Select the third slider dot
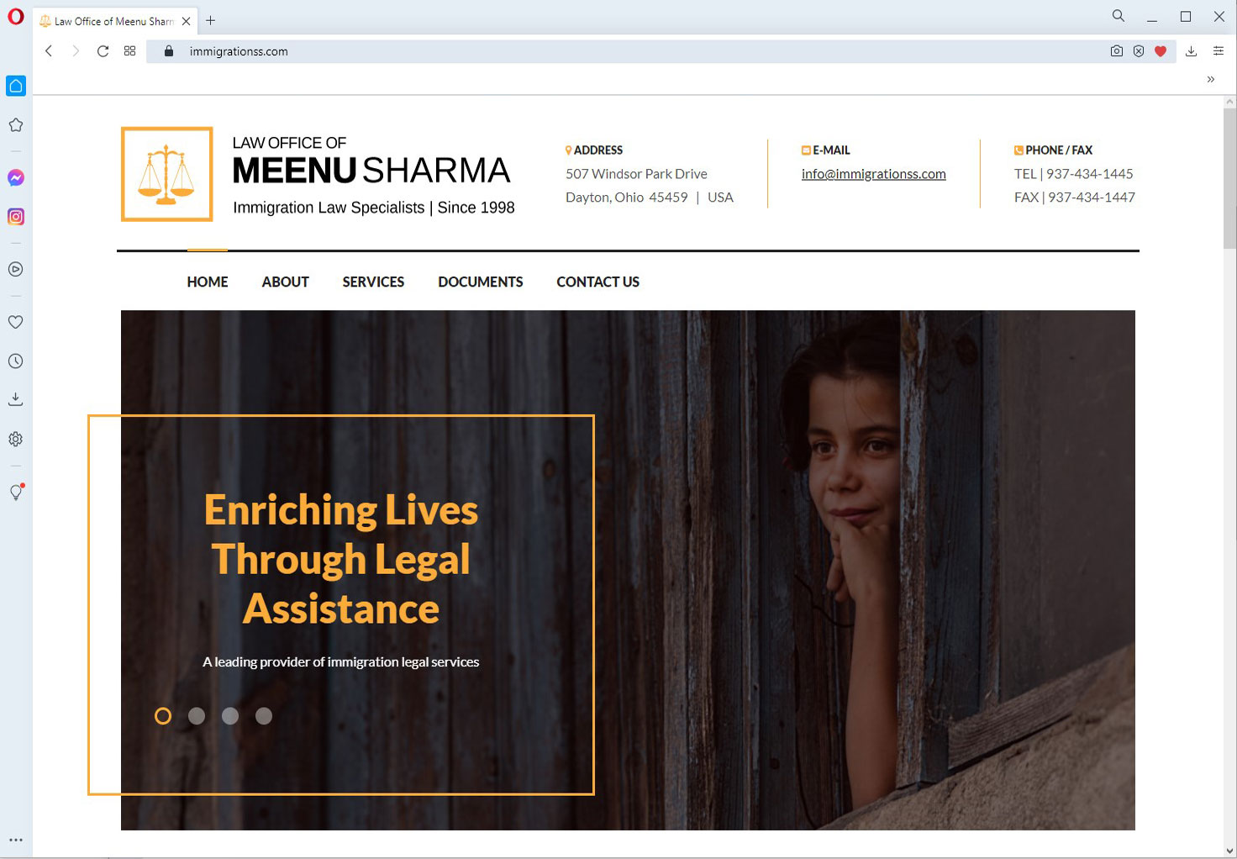Image resolution: width=1237 pixels, height=859 pixels. click(230, 716)
